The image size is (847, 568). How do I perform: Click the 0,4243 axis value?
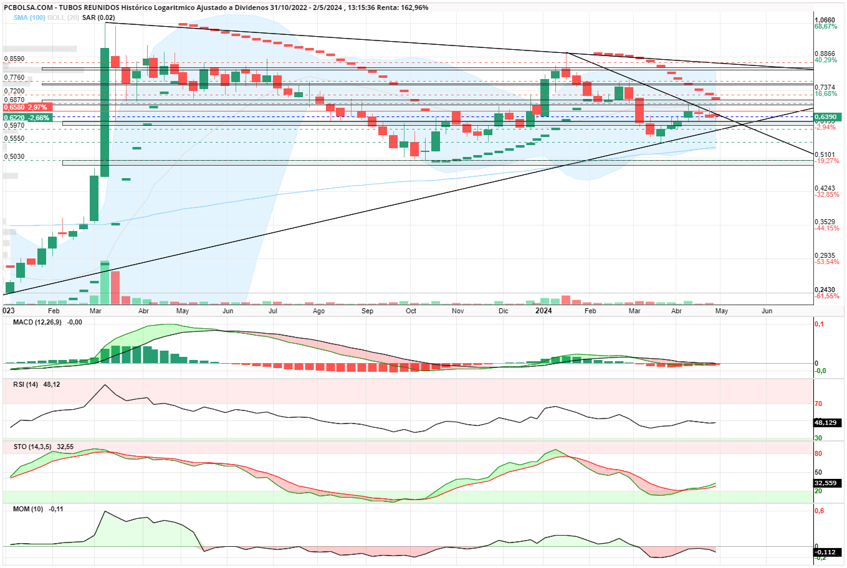[825, 188]
